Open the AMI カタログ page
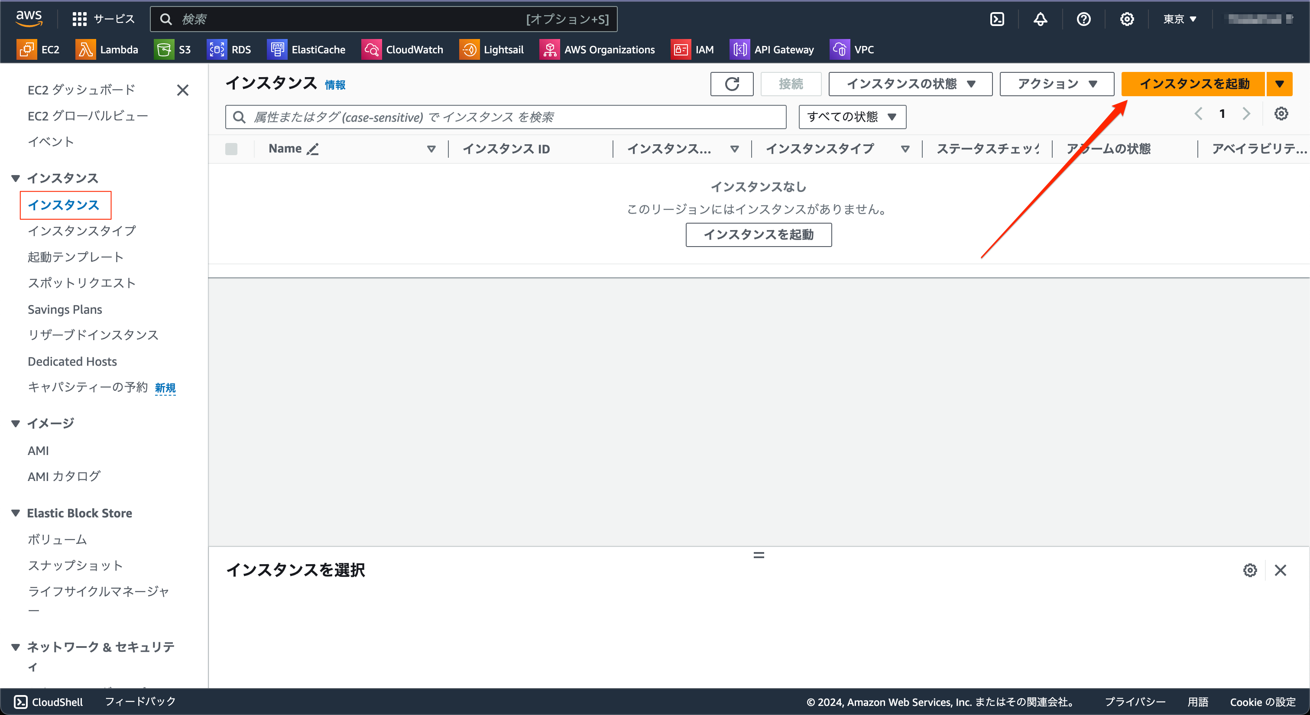The width and height of the screenshot is (1310, 715). coord(63,476)
